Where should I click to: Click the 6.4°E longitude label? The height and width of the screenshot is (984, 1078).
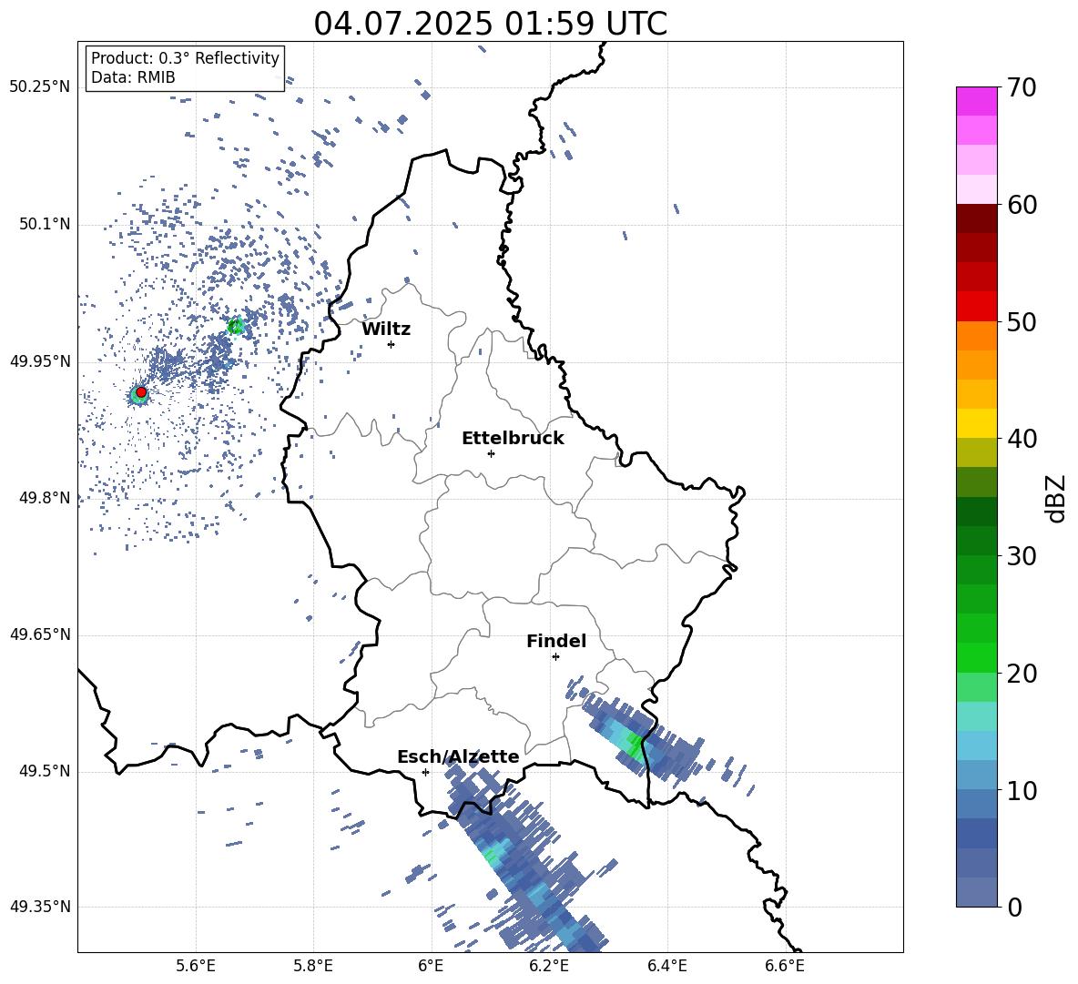[x=666, y=966]
